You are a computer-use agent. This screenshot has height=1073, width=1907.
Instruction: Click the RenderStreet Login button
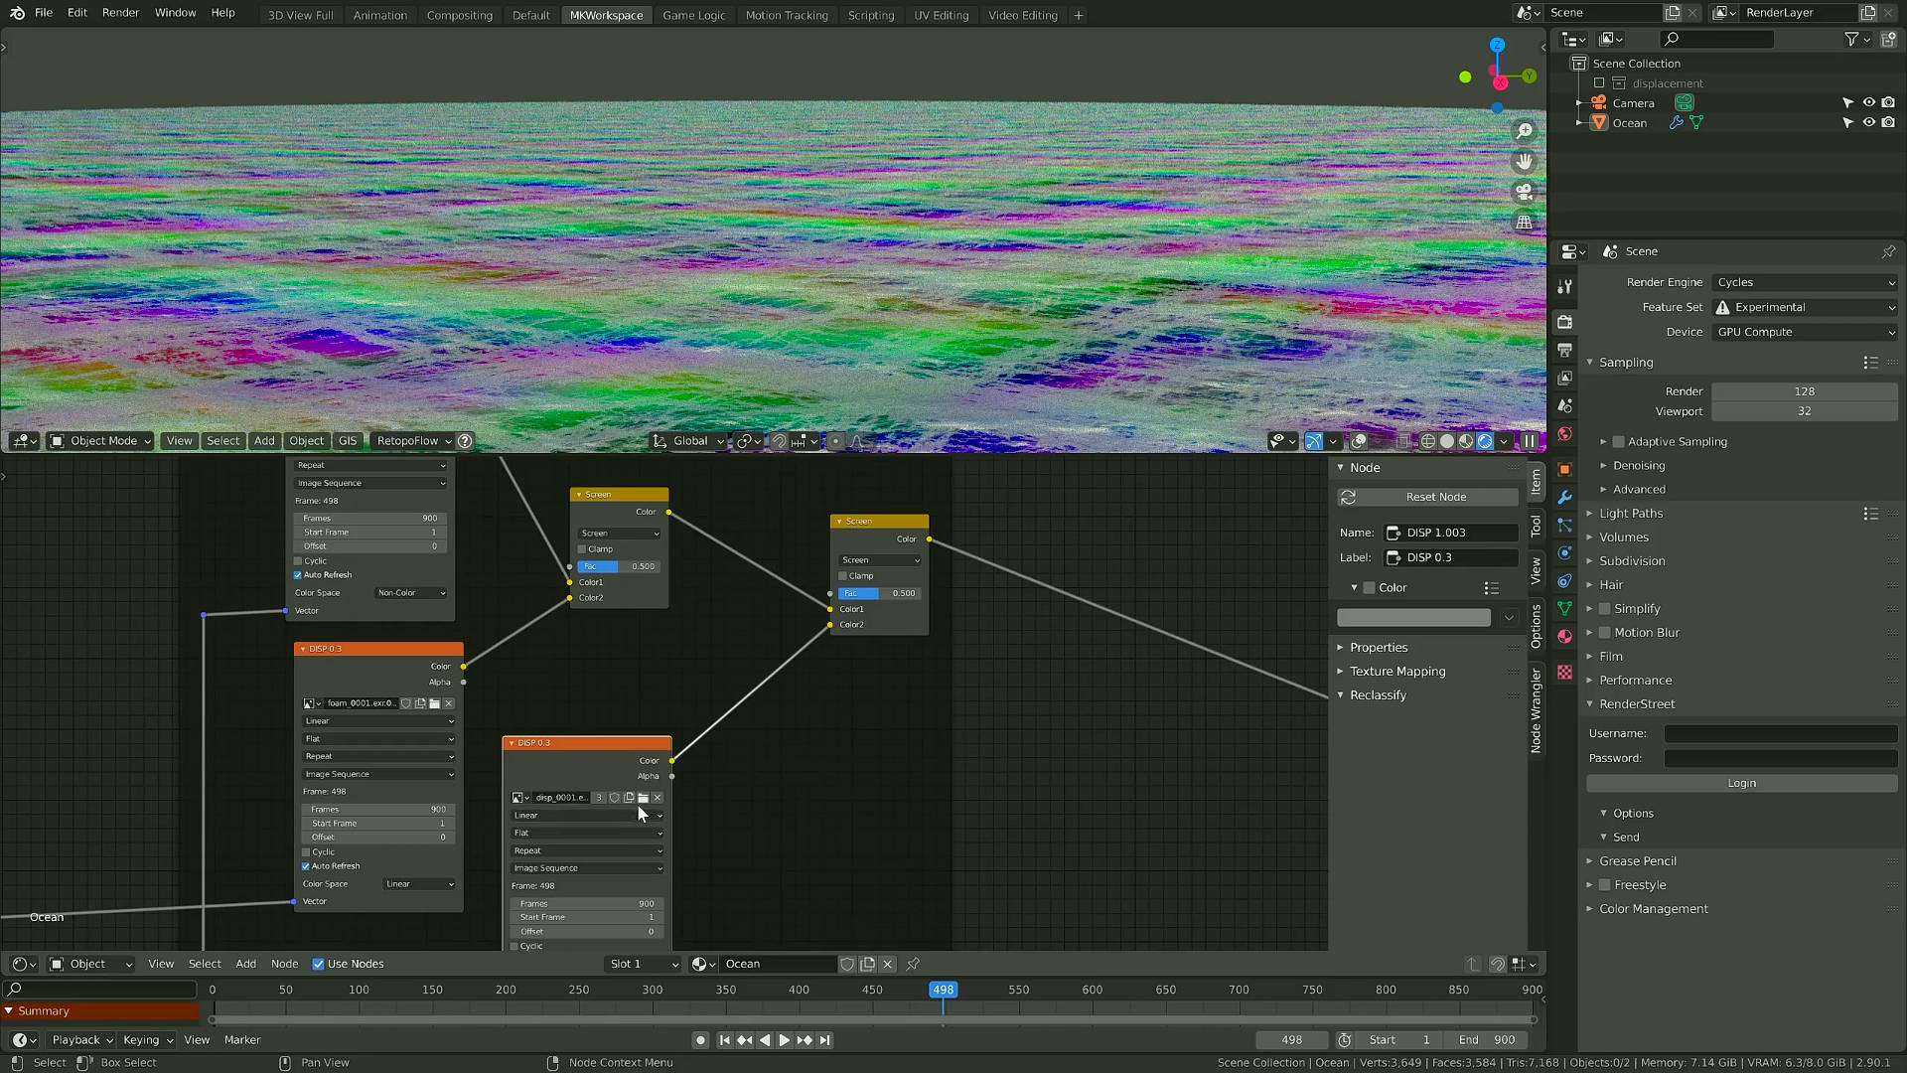coord(1741,783)
